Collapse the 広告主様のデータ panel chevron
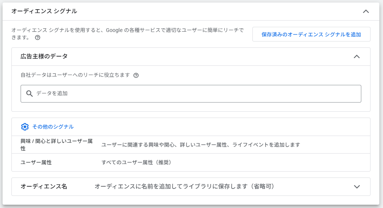 [x=356, y=57]
